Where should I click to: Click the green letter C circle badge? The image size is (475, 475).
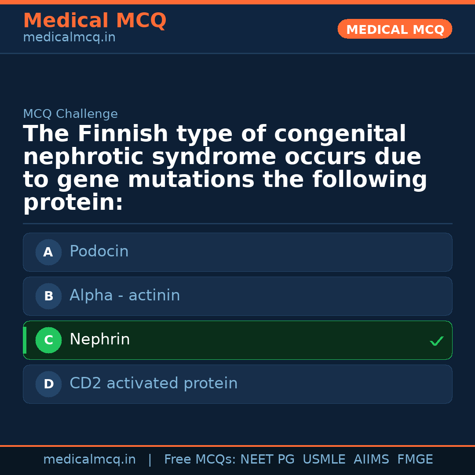(48, 340)
